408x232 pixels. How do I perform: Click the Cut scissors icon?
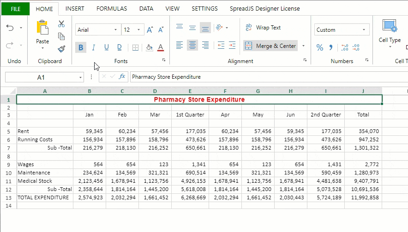pyautogui.click(x=61, y=24)
